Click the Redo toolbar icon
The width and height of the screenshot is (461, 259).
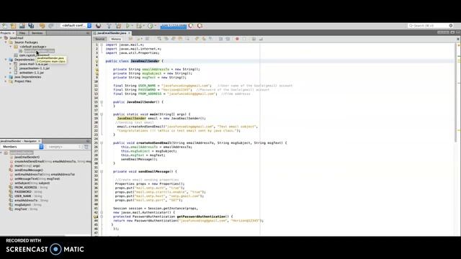(50, 26)
